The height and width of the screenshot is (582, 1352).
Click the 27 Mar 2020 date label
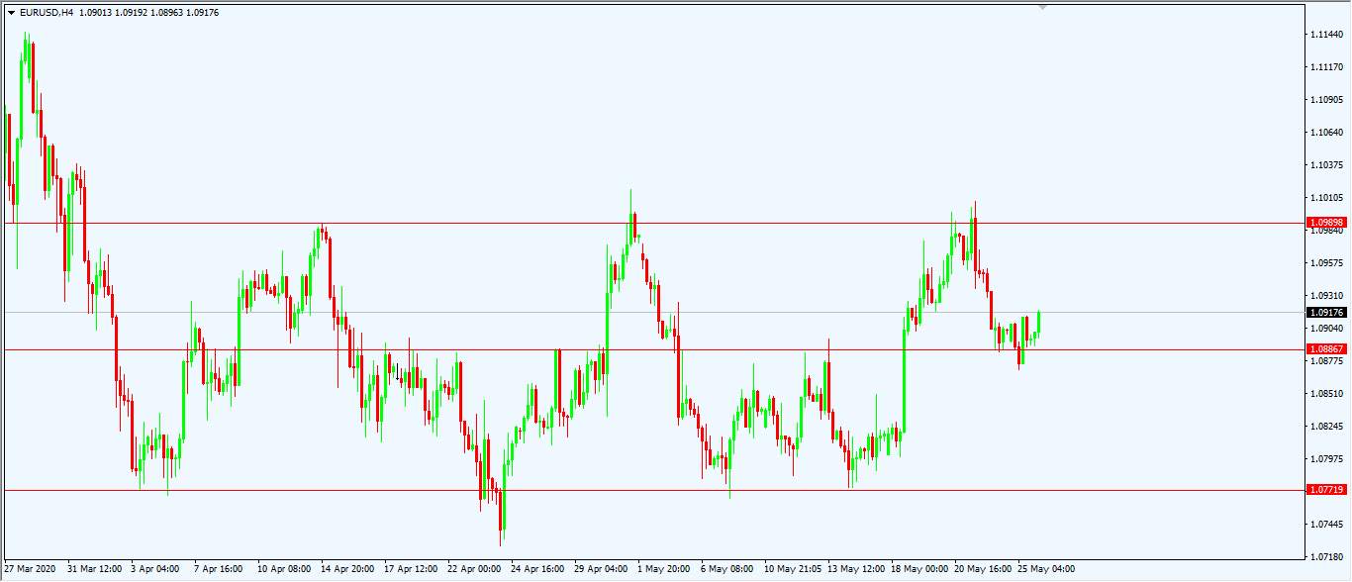click(31, 569)
